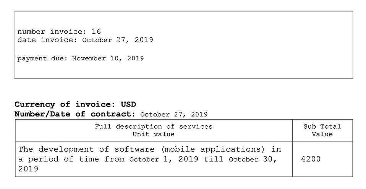
Task: Click 'The development of software' description text
Action: point(86,149)
